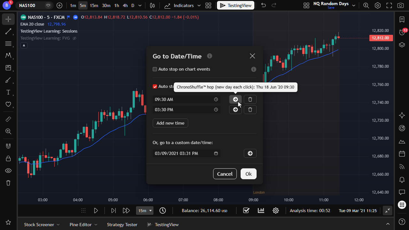Edit the 09:30 AM time field

tap(186, 99)
